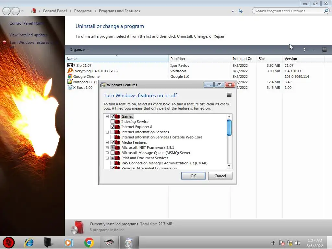This screenshot has height=249, width=332.
Task: Click Programs and Features breadcrumb
Action: tap(119, 11)
